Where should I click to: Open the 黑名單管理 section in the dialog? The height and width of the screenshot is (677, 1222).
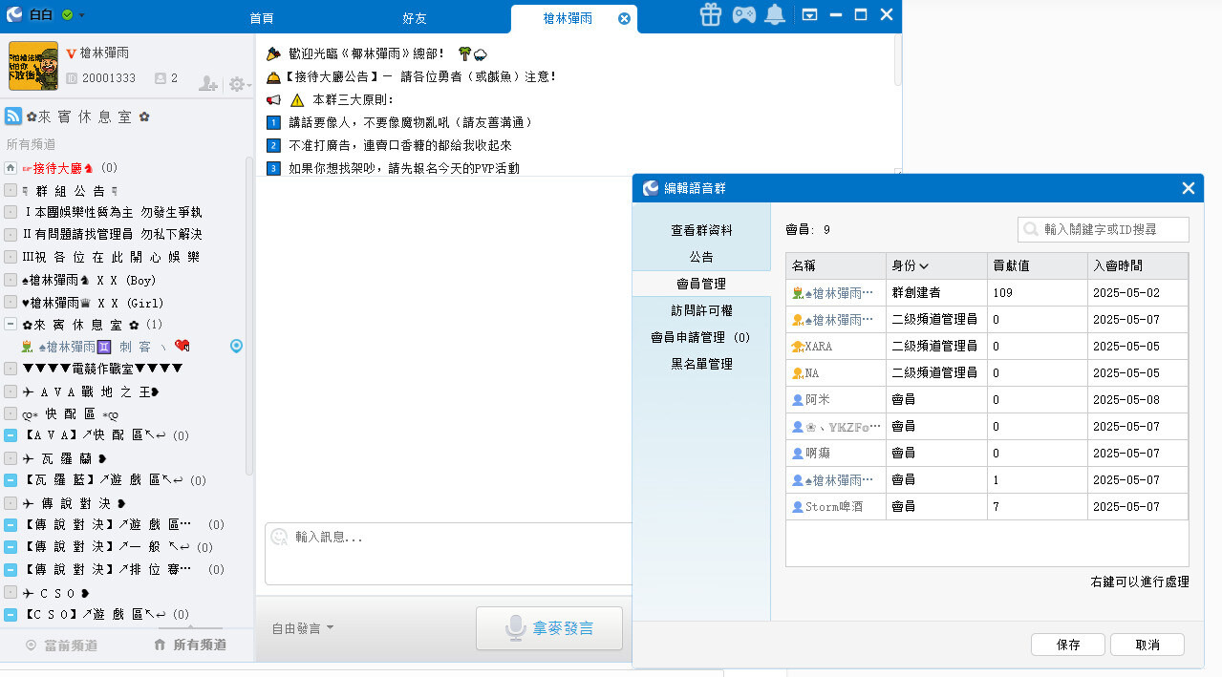702,364
